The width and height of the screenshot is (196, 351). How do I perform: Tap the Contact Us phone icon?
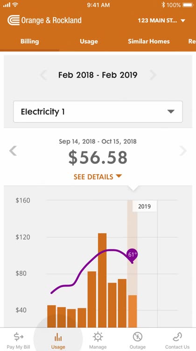pos(177,336)
